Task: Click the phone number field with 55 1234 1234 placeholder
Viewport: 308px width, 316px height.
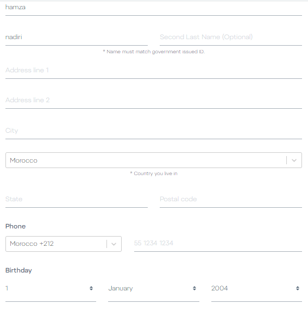Action: pyautogui.click(x=218, y=244)
